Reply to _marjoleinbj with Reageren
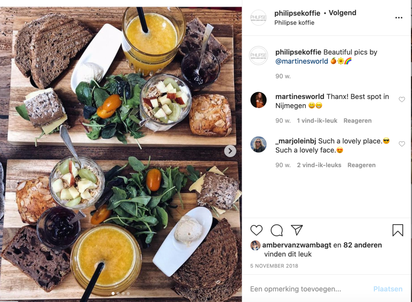 361,165
